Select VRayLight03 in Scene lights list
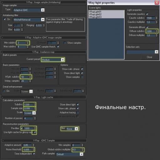160x160 pixels. (x=95, y=17)
